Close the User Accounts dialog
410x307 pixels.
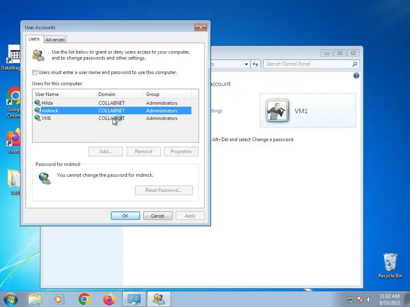tap(201, 28)
